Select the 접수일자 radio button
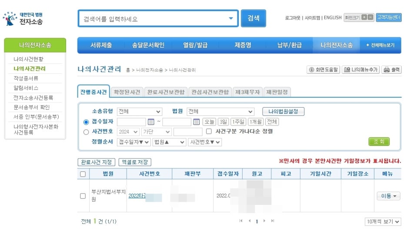 coord(86,122)
